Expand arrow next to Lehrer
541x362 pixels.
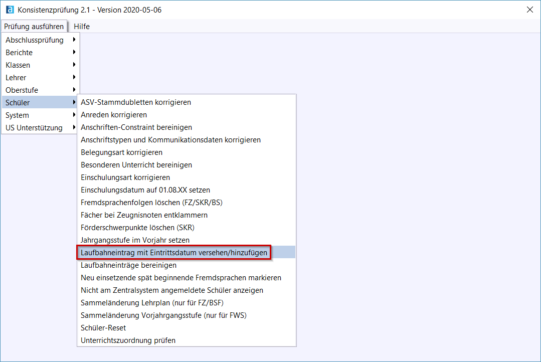click(74, 77)
